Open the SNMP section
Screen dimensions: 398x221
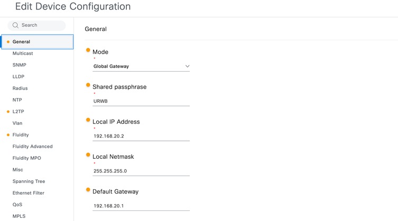[x=19, y=65]
